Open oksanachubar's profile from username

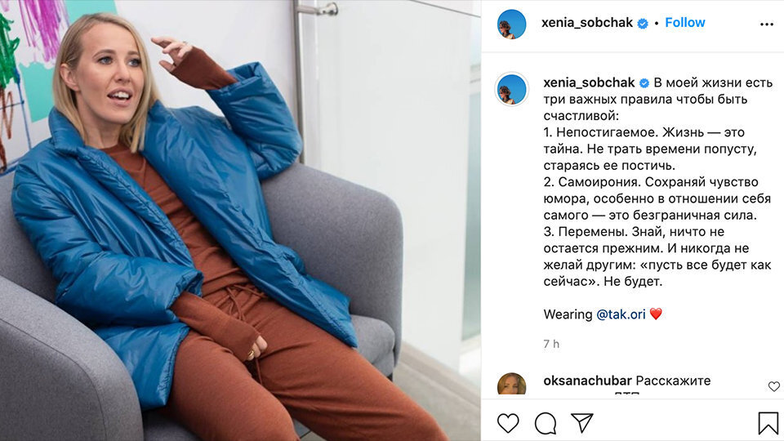pyautogui.click(x=587, y=381)
